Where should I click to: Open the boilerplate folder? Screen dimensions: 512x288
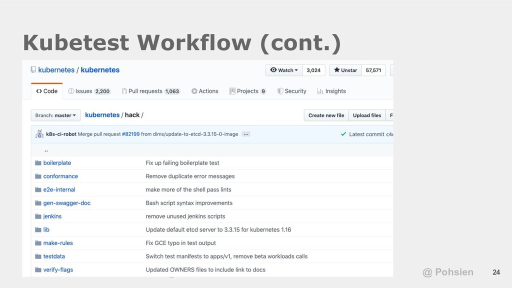[57, 162]
